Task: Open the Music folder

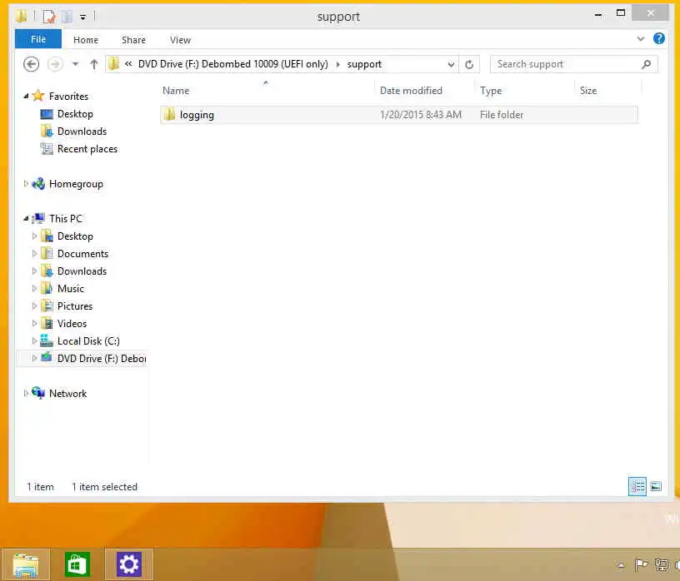Action: coord(71,289)
